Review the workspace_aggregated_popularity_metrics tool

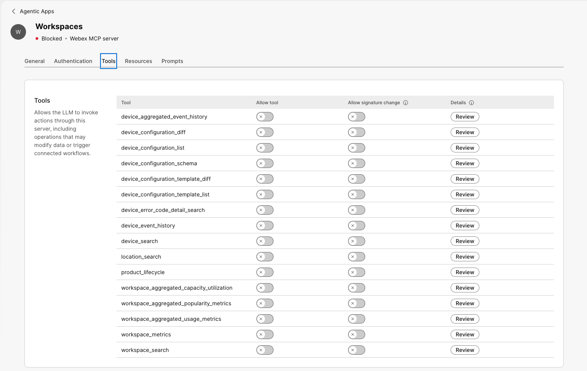465,303
